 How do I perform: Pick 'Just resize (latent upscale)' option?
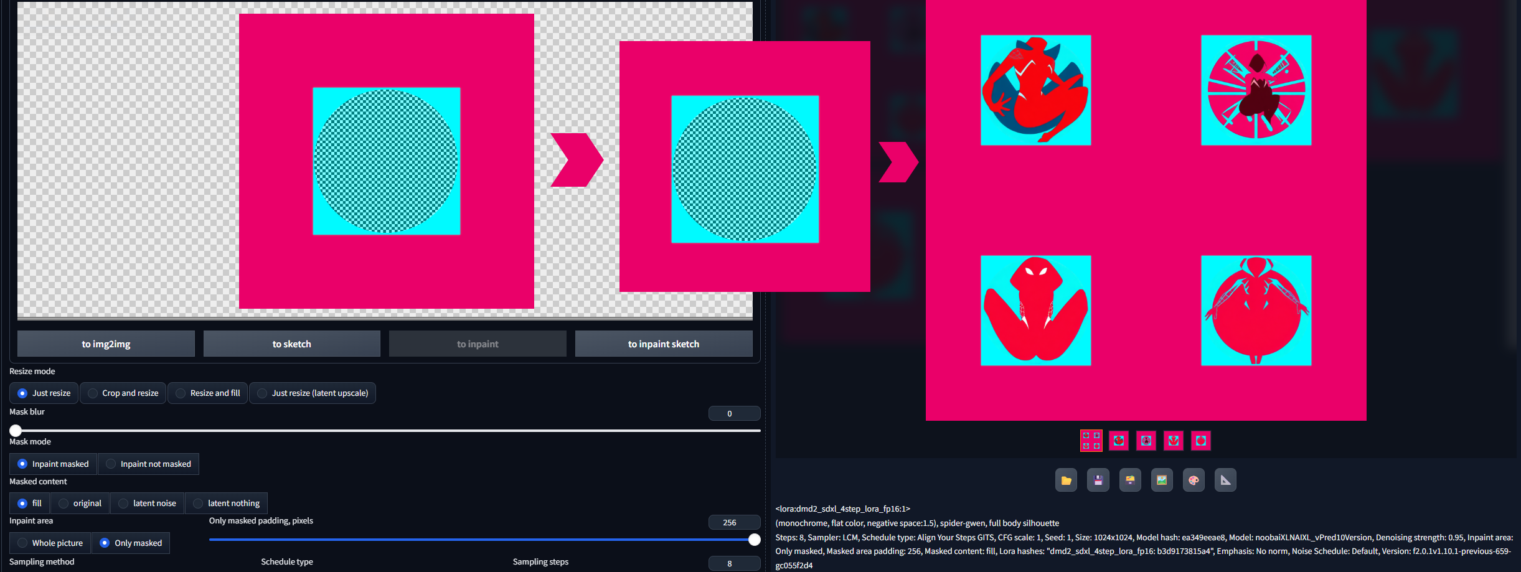pyautogui.click(x=313, y=393)
